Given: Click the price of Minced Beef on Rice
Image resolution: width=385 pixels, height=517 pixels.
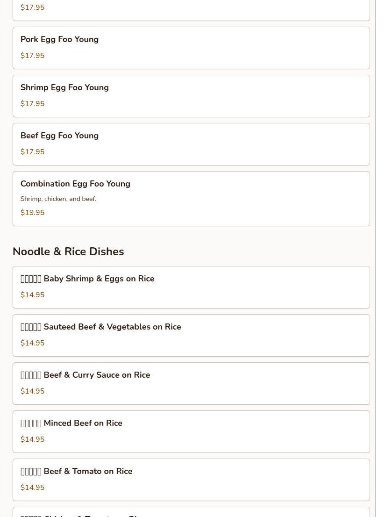Looking at the screenshot, I should (33, 439).
